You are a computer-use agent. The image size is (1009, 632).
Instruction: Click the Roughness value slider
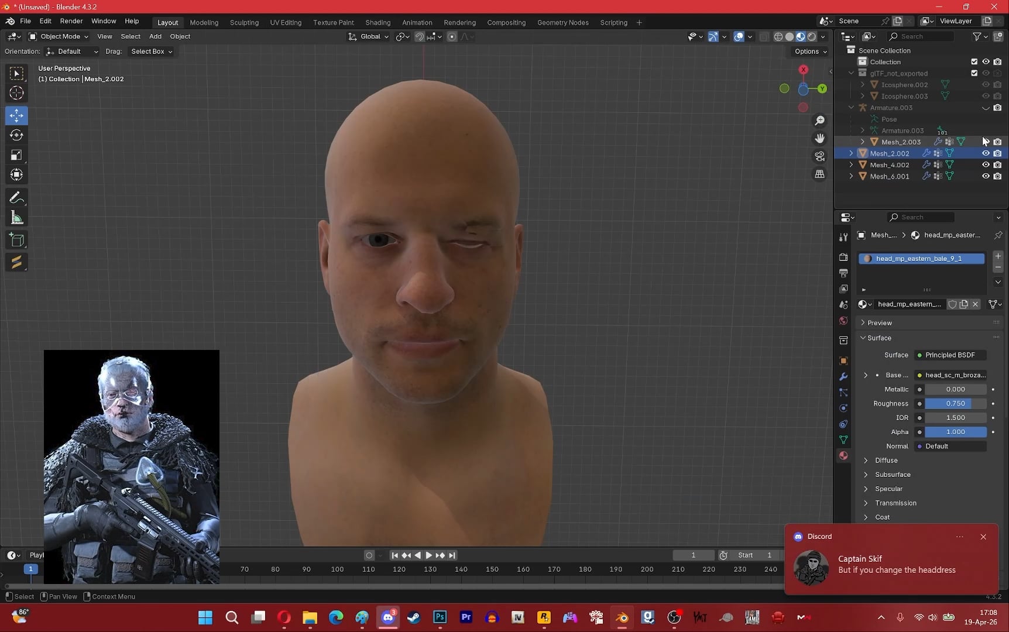(x=955, y=404)
